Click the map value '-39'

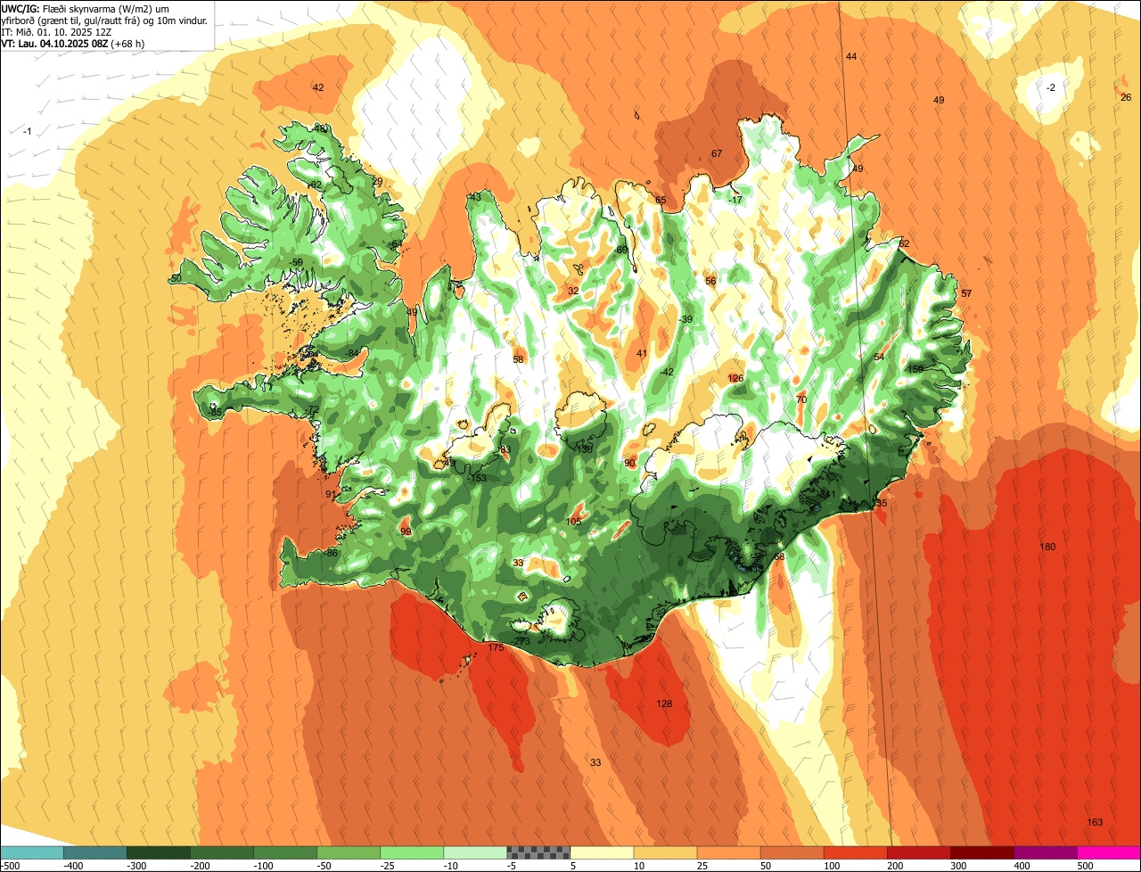point(685,319)
